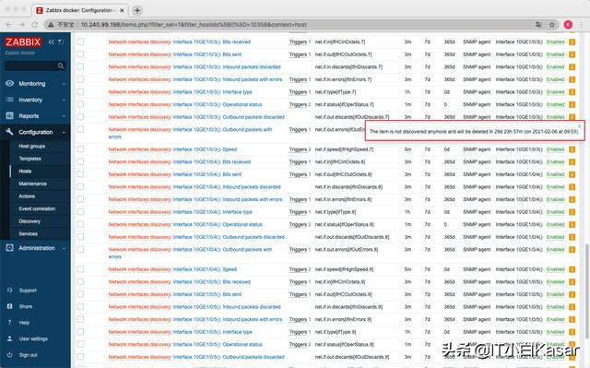Open Sign out from the sidebar

pyautogui.click(x=29, y=355)
